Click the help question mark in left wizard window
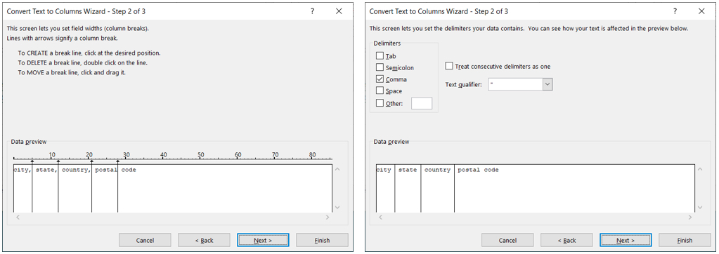Screen dimensions: 719x254 [312, 11]
